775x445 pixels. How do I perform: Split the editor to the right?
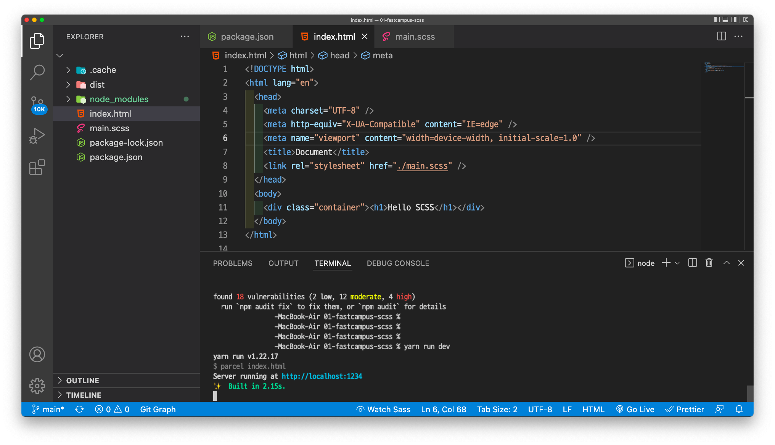[x=721, y=37]
